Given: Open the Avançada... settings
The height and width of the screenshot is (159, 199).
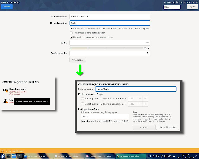Looking at the screenshot, I should click(x=77, y=60).
